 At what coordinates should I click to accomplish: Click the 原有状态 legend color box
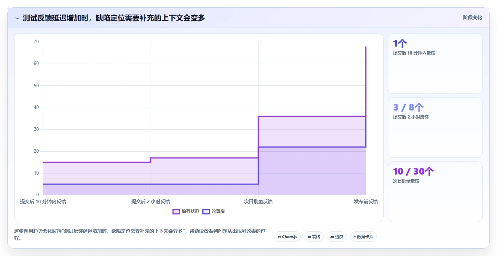tap(176, 211)
